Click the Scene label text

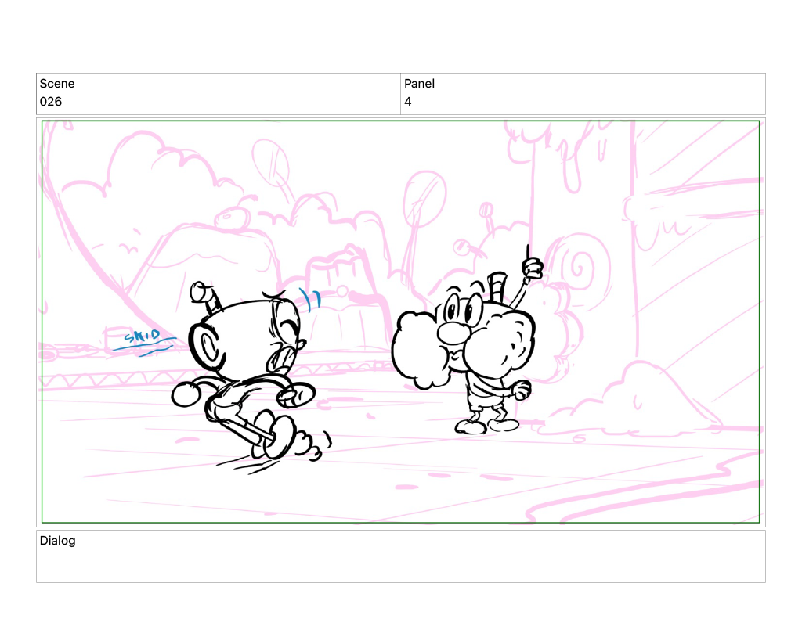57,84
